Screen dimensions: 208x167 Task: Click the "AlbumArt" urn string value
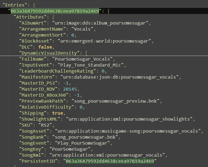coord(101,23)
